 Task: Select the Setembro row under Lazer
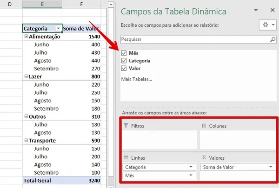point(42,108)
